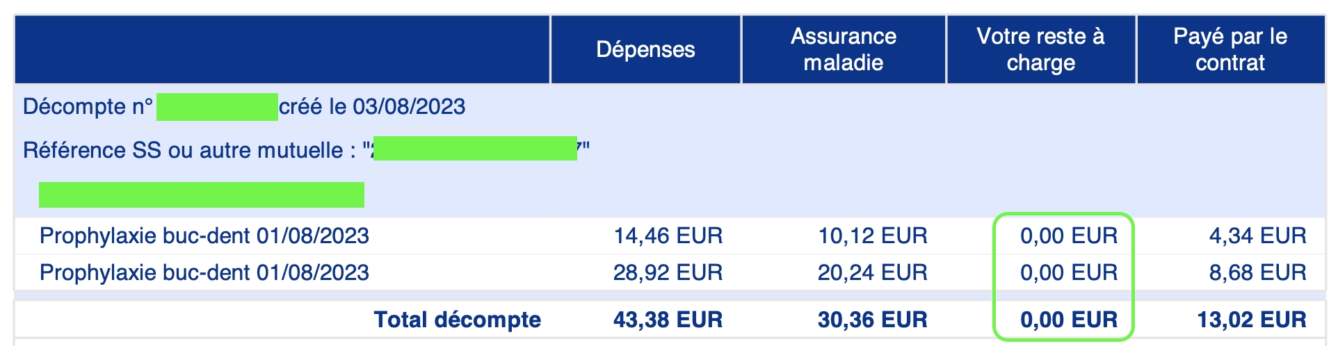Click the redacted green bar below Référence SS

tap(202, 195)
